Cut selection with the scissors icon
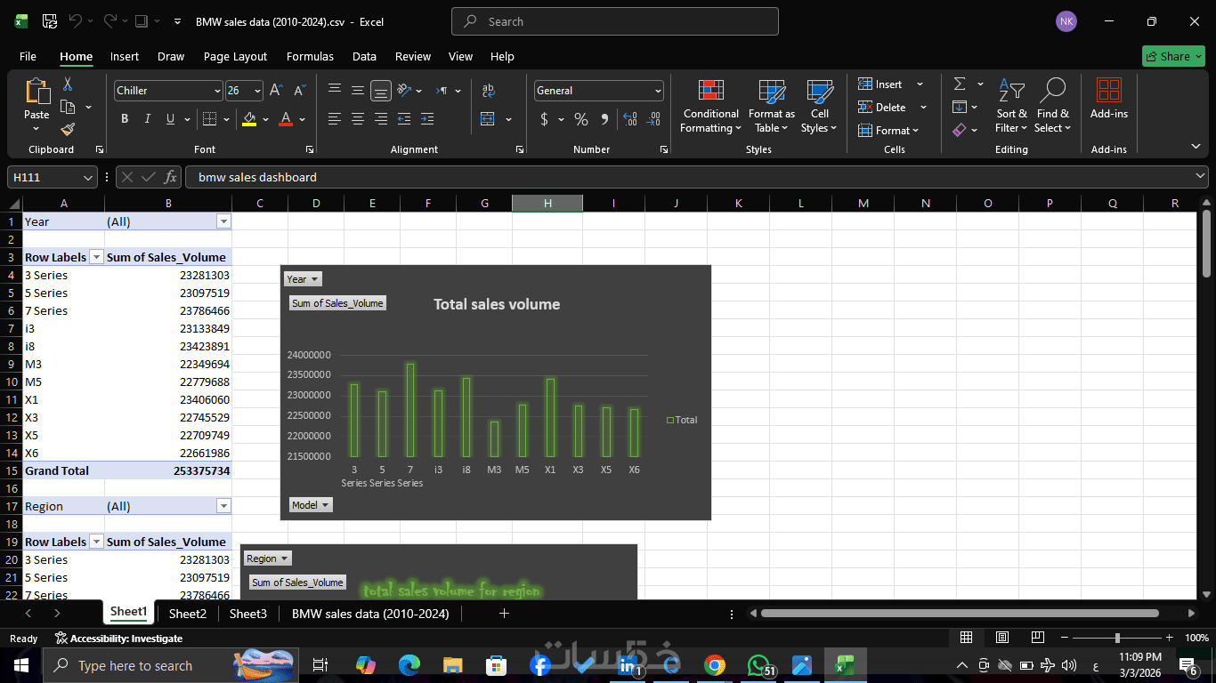This screenshot has height=683, width=1216. pyautogui.click(x=67, y=84)
